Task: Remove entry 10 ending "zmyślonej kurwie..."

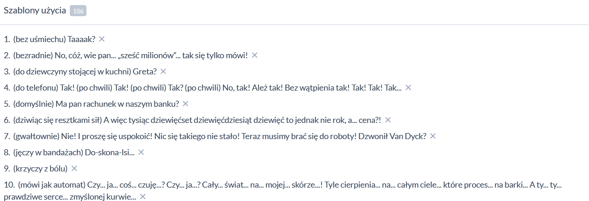Action: tap(143, 197)
